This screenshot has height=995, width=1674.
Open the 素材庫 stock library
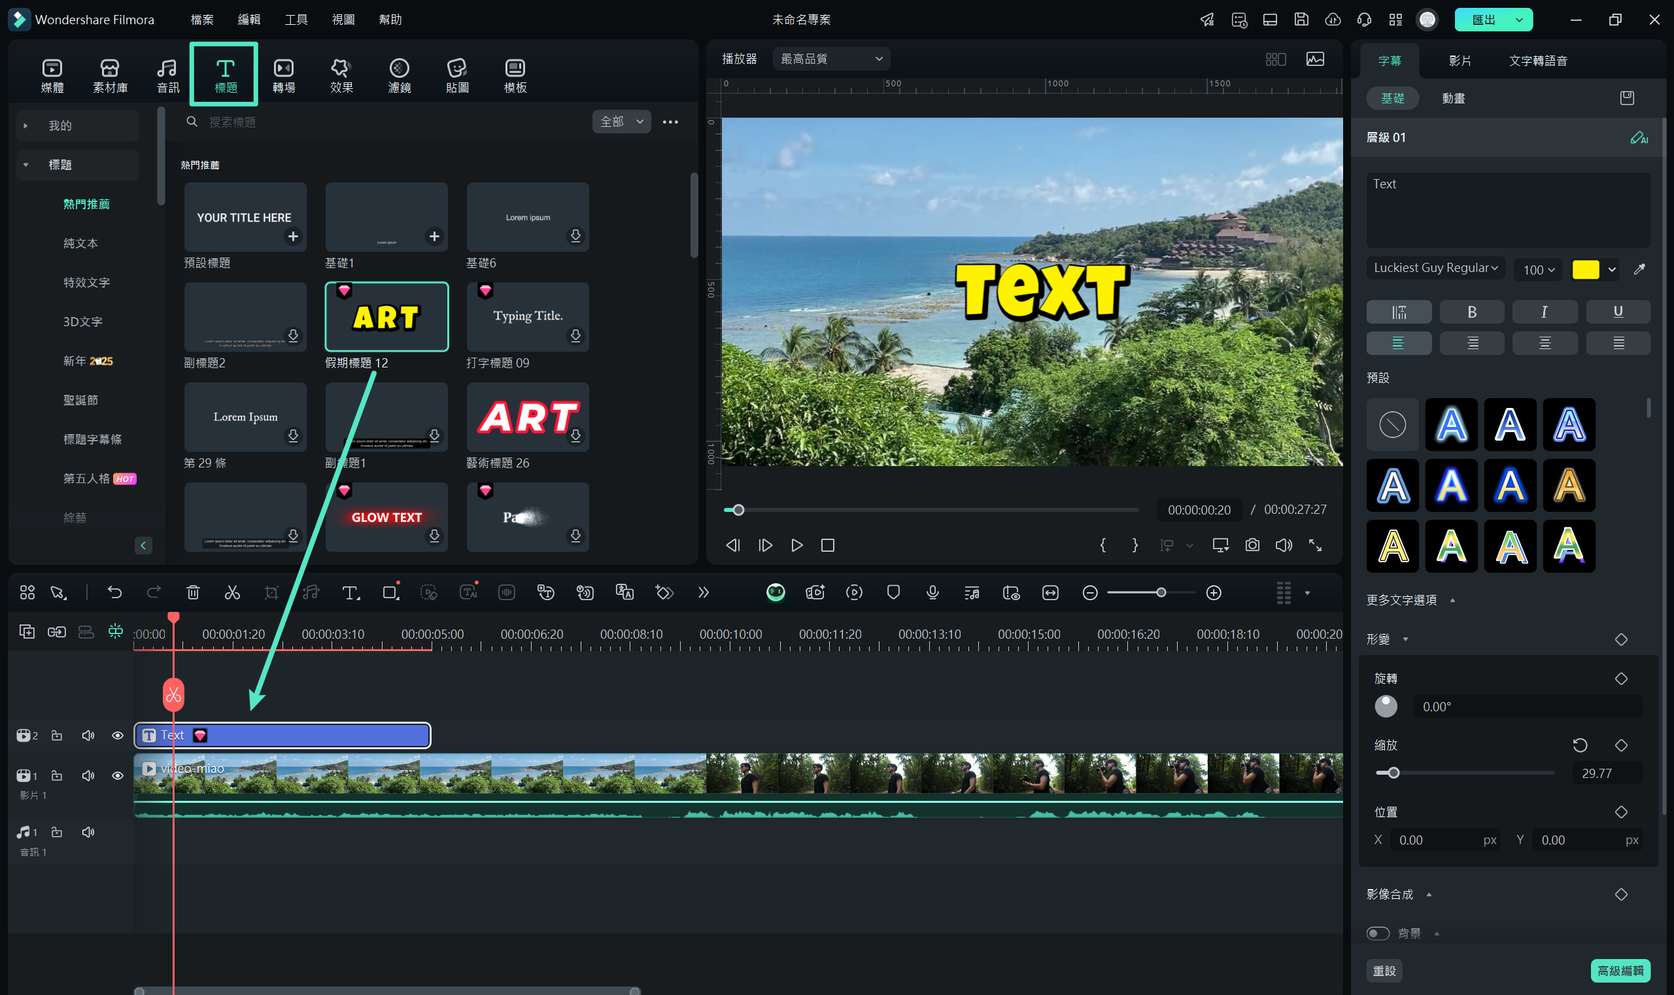[x=110, y=75]
